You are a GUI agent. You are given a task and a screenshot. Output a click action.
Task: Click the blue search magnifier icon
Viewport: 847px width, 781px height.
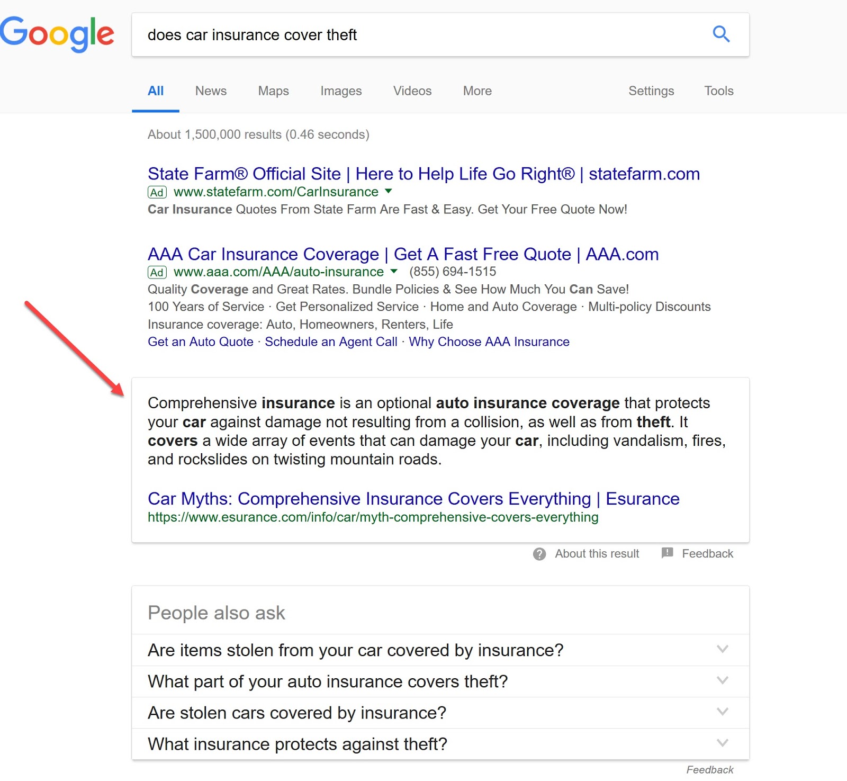coord(721,34)
